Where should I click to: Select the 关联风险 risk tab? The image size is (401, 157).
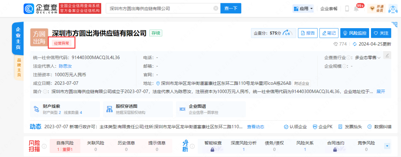point(96,146)
